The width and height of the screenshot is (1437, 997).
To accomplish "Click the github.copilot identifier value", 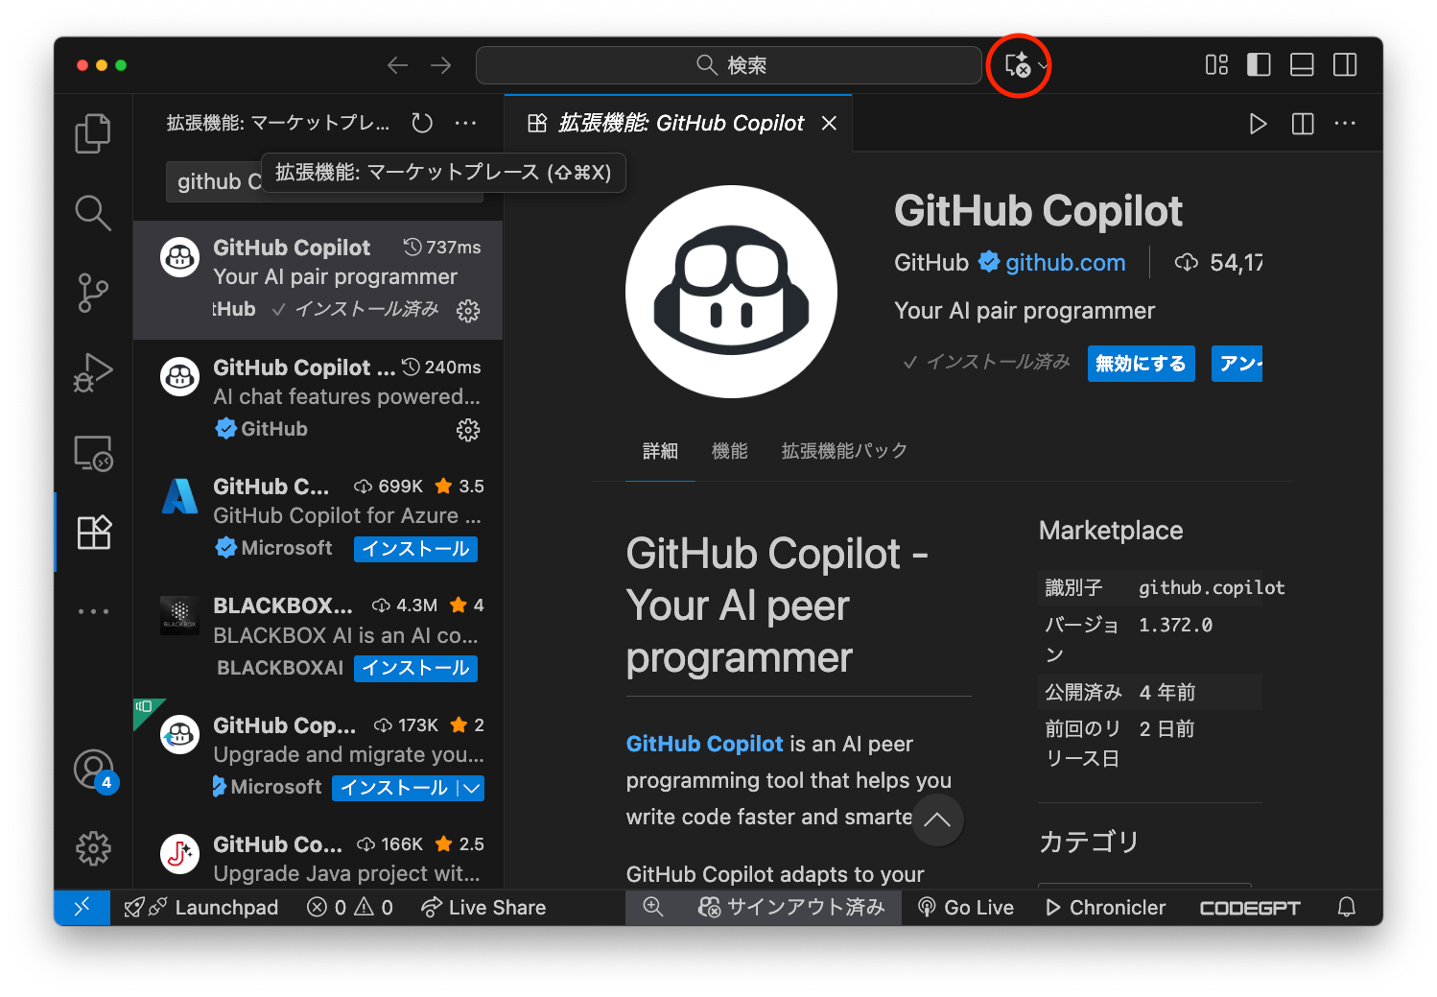I will point(1212,587).
